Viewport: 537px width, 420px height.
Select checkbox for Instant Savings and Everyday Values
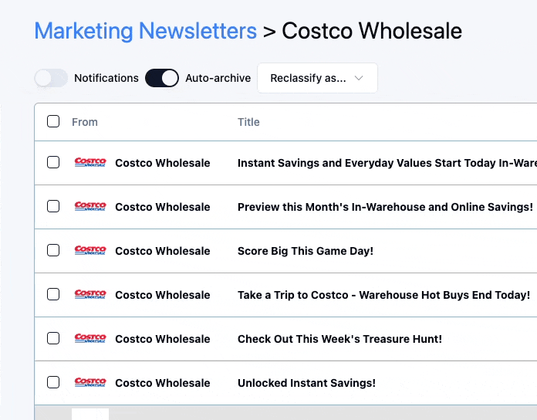point(53,162)
